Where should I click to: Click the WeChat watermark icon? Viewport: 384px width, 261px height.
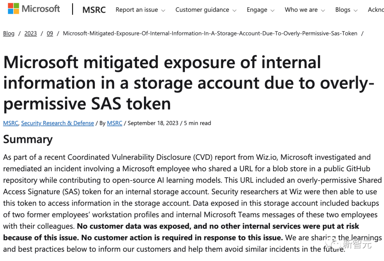[334, 243]
